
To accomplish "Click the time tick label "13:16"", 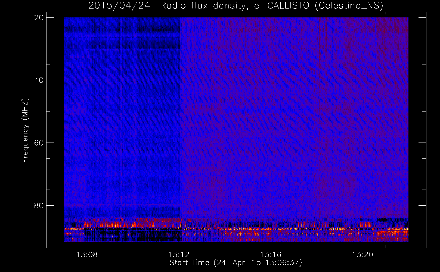I will [x=271, y=255].
